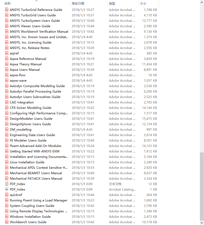The height and width of the screenshot is (225, 204).
Task: Click PDF icon of Getting Started With ANSYS EKM
Action: [7, 151]
